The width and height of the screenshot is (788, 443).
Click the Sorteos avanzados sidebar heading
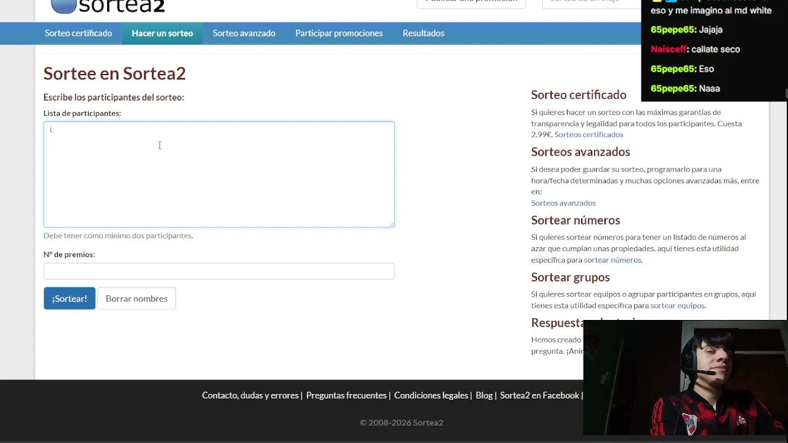point(581,152)
